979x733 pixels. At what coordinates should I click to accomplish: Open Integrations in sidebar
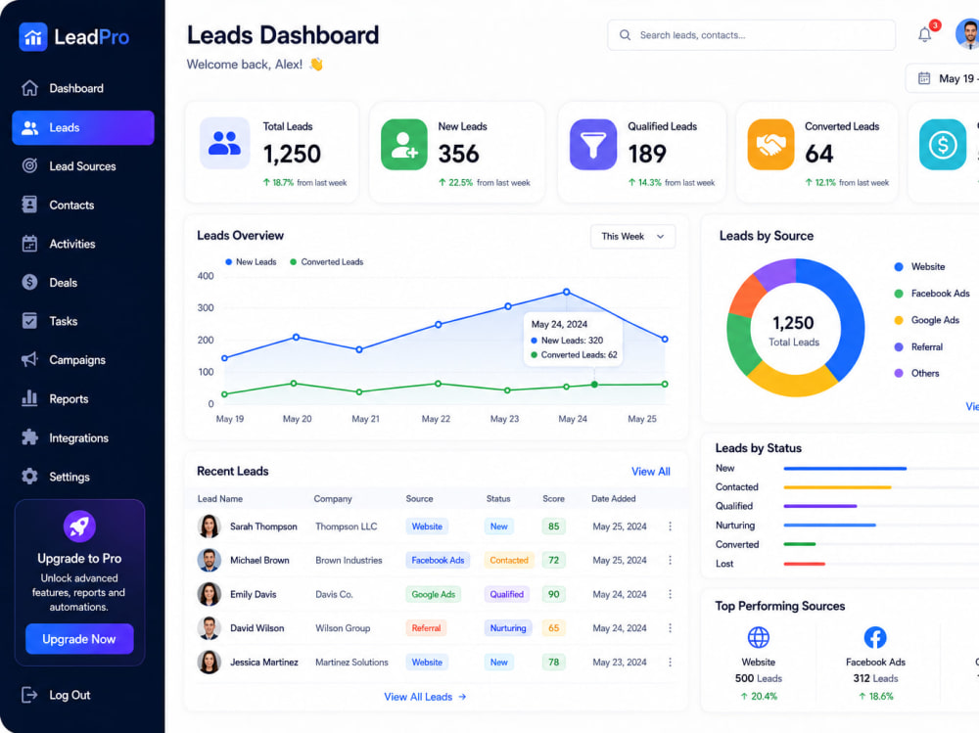(x=83, y=437)
